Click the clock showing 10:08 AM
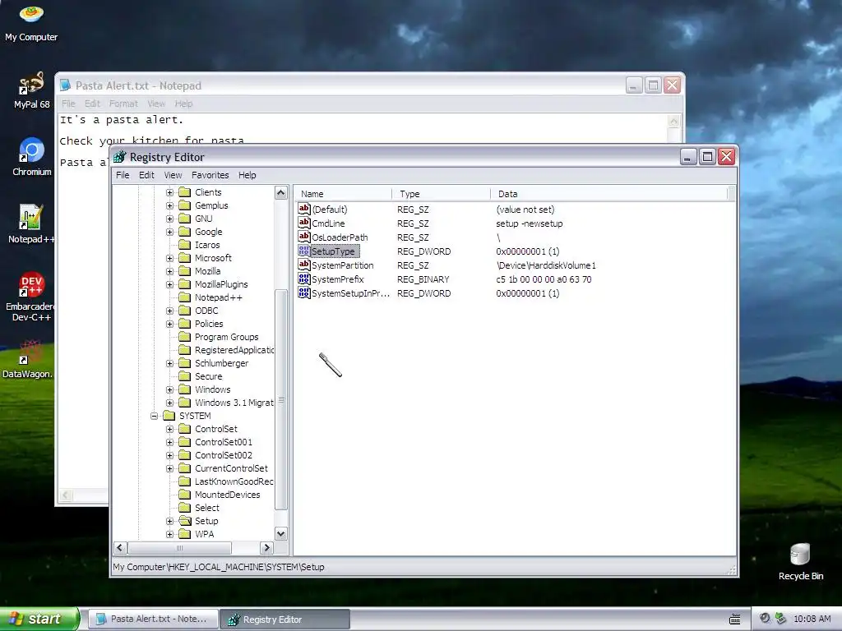The width and height of the screenshot is (842, 631). 812,619
